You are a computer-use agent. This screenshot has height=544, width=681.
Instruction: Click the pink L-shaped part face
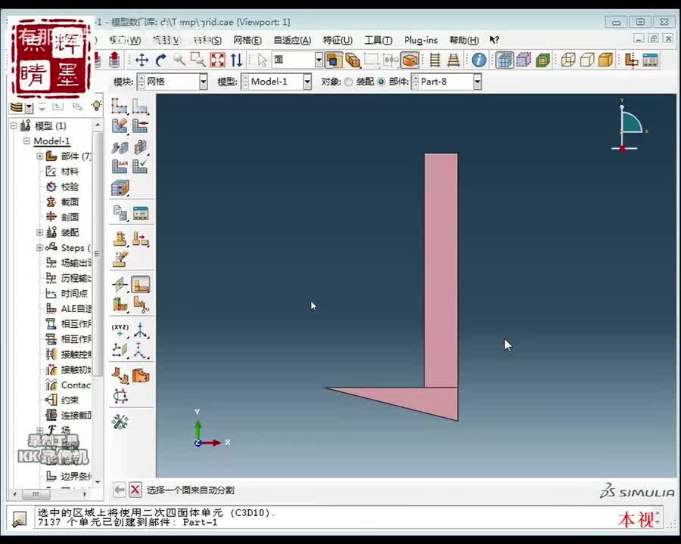[441, 269]
